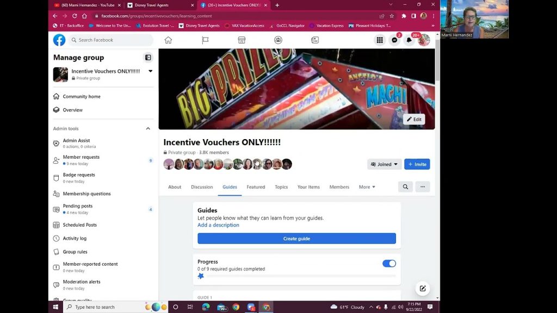This screenshot has width=557, height=313.
Task: Expand the group name switcher arrow
Action: [x=151, y=71]
